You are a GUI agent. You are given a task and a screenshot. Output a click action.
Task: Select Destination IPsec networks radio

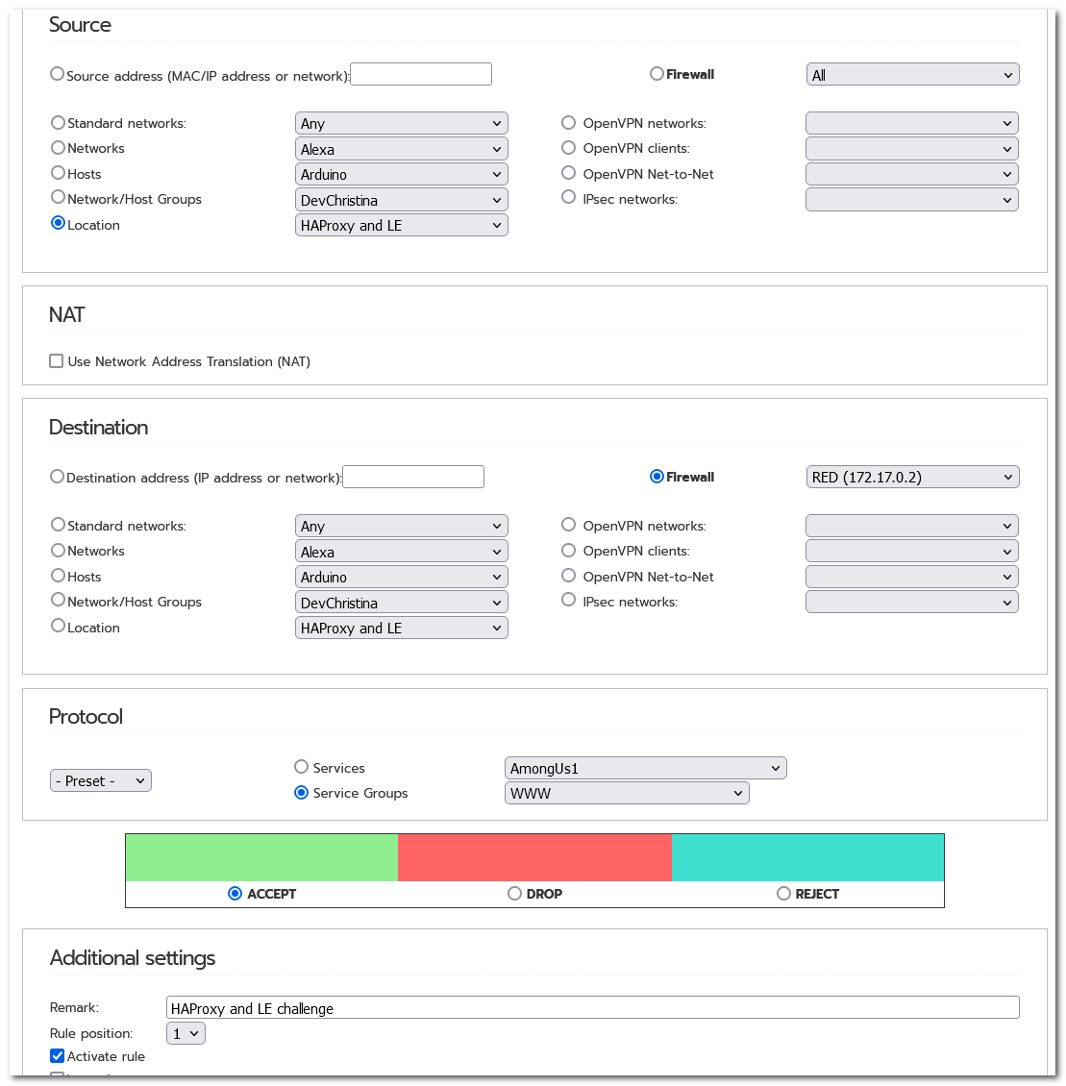(569, 602)
